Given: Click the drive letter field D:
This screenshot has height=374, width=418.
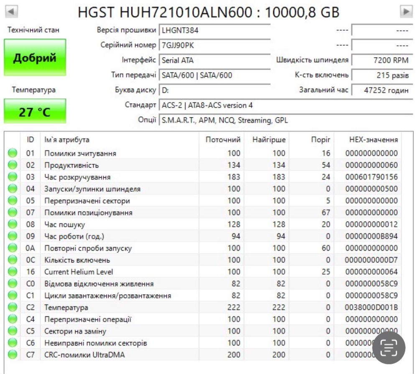Looking at the screenshot, I should tap(214, 90).
